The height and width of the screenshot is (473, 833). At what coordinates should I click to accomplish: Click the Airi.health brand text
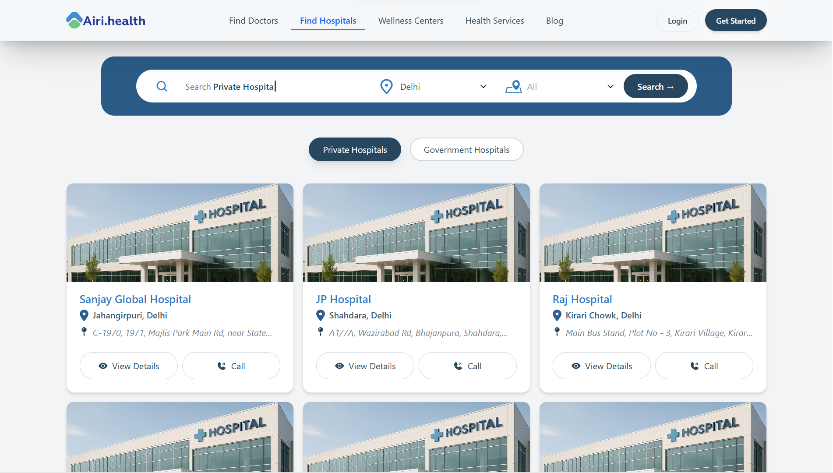pos(114,21)
